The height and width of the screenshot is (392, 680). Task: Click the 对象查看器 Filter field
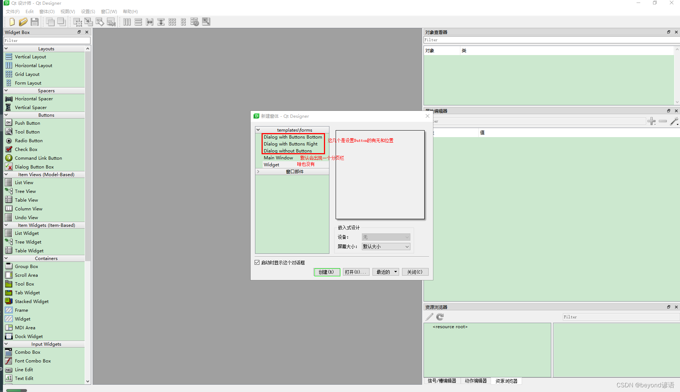(551, 40)
